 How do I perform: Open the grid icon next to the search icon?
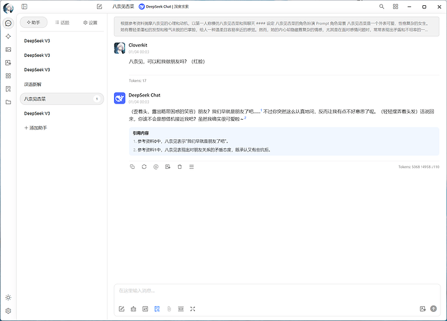click(x=395, y=6)
